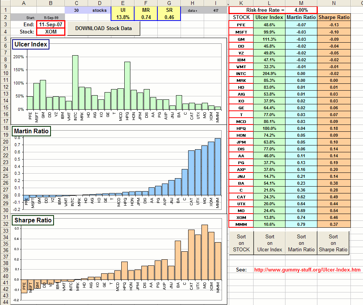This screenshot has width=363, height=305.
Task: Select the MO Sharpe Ratio value 0.54
Action: click(334, 211)
